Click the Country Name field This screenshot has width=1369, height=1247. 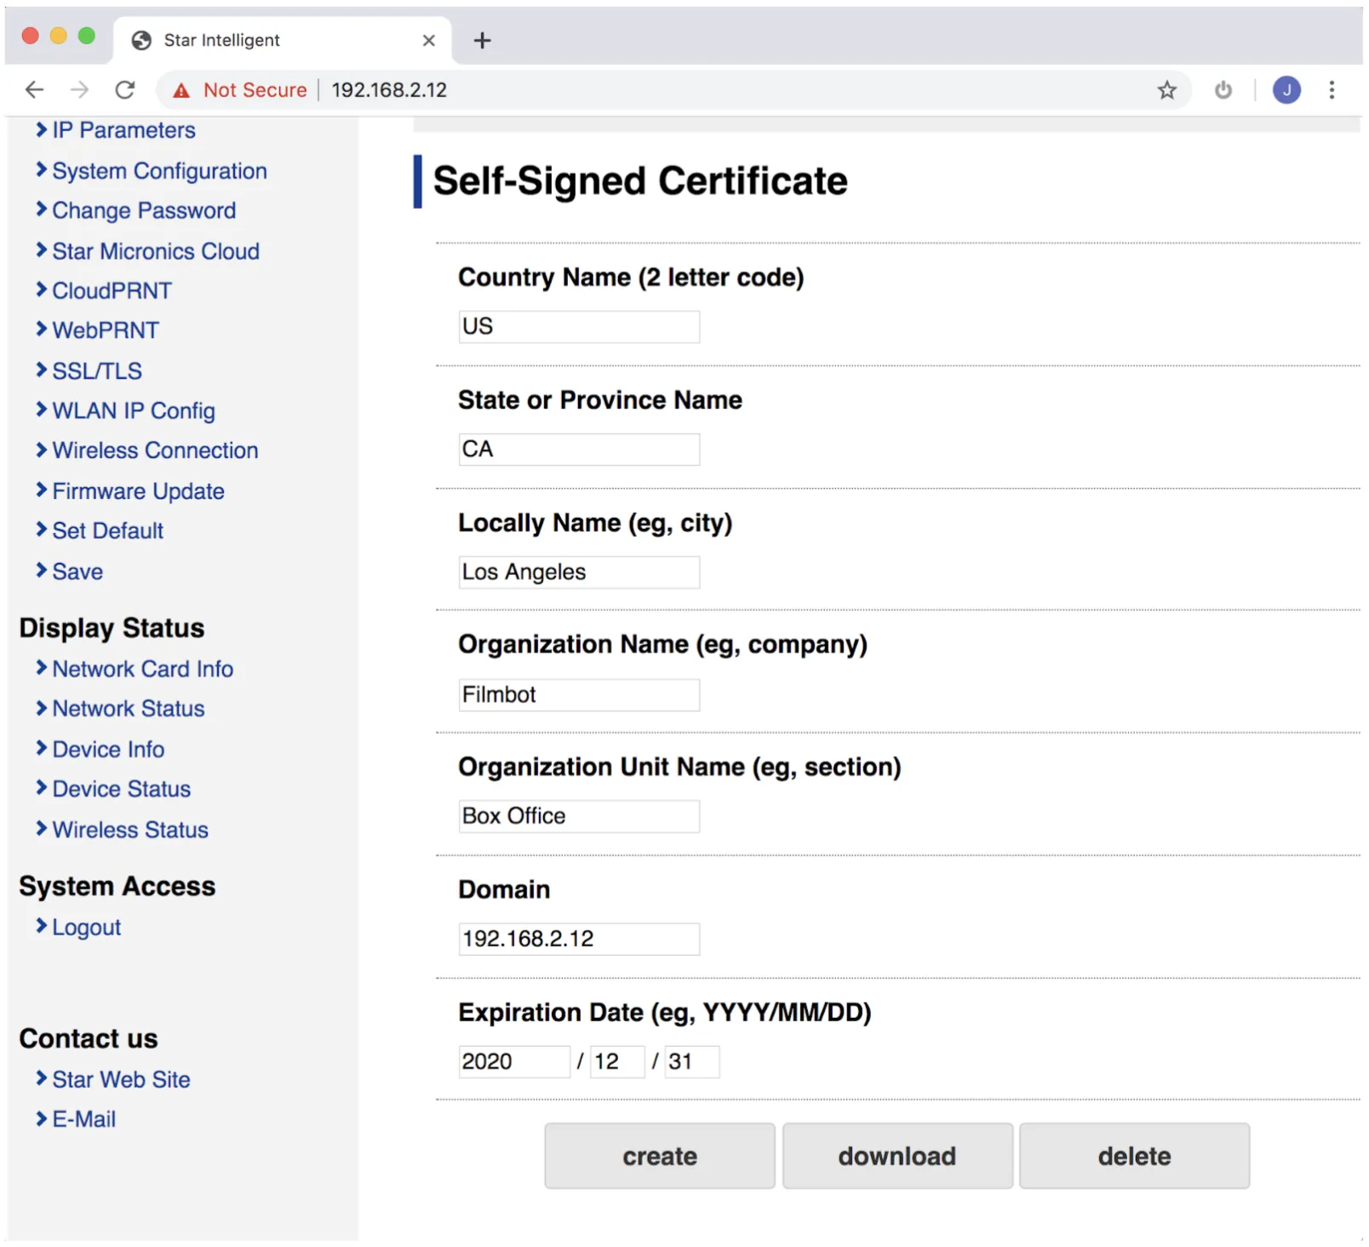(x=579, y=327)
